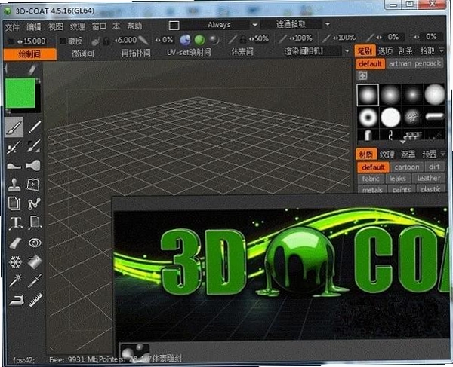Open the 窗口 menu
This screenshot has width=453, height=367.
99,27
